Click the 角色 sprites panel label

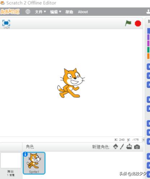click(30, 147)
